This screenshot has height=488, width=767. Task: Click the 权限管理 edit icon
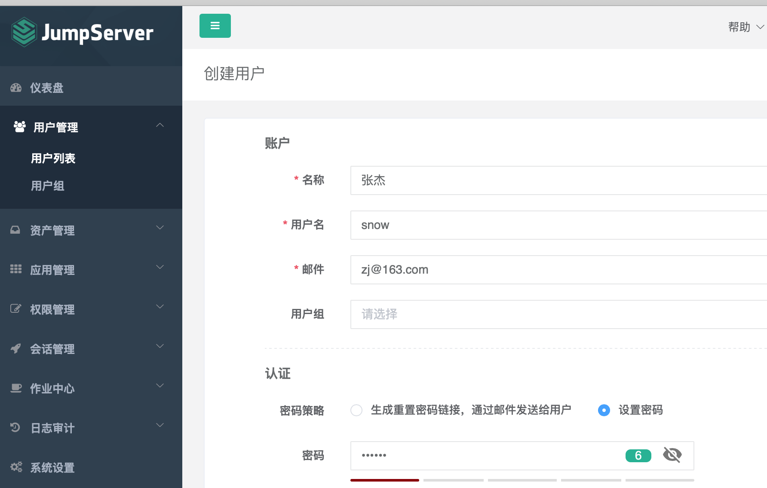click(x=16, y=309)
